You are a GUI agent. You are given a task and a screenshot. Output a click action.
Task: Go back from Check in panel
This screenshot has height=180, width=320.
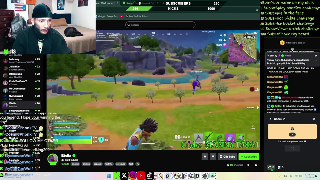270,119
